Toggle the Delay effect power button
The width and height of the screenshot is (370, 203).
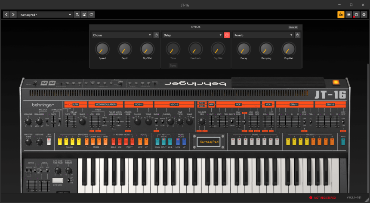pyautogui.click(x=227, y=35)
